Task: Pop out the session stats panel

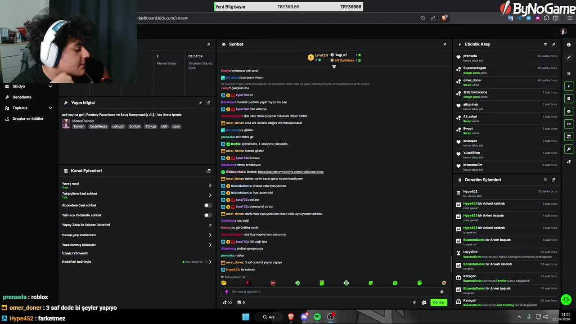Action: (208, 45)
